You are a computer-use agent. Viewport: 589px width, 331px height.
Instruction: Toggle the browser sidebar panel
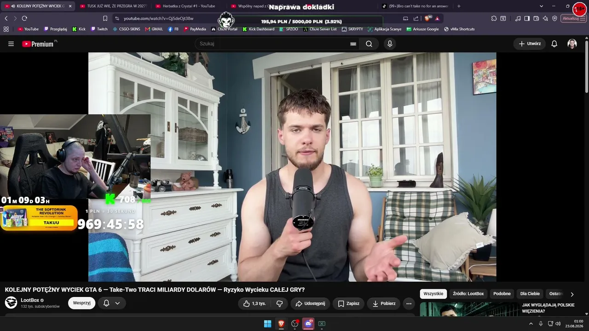527,18
